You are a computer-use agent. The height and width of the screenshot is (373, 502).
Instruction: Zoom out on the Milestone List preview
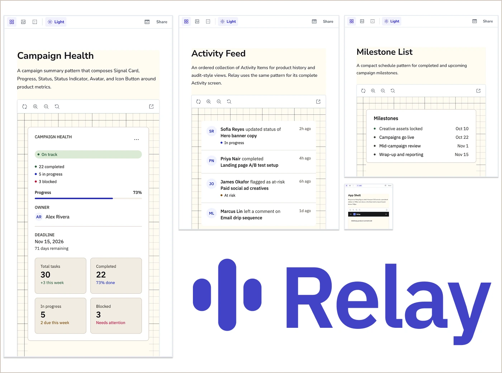tap(383, 91)
